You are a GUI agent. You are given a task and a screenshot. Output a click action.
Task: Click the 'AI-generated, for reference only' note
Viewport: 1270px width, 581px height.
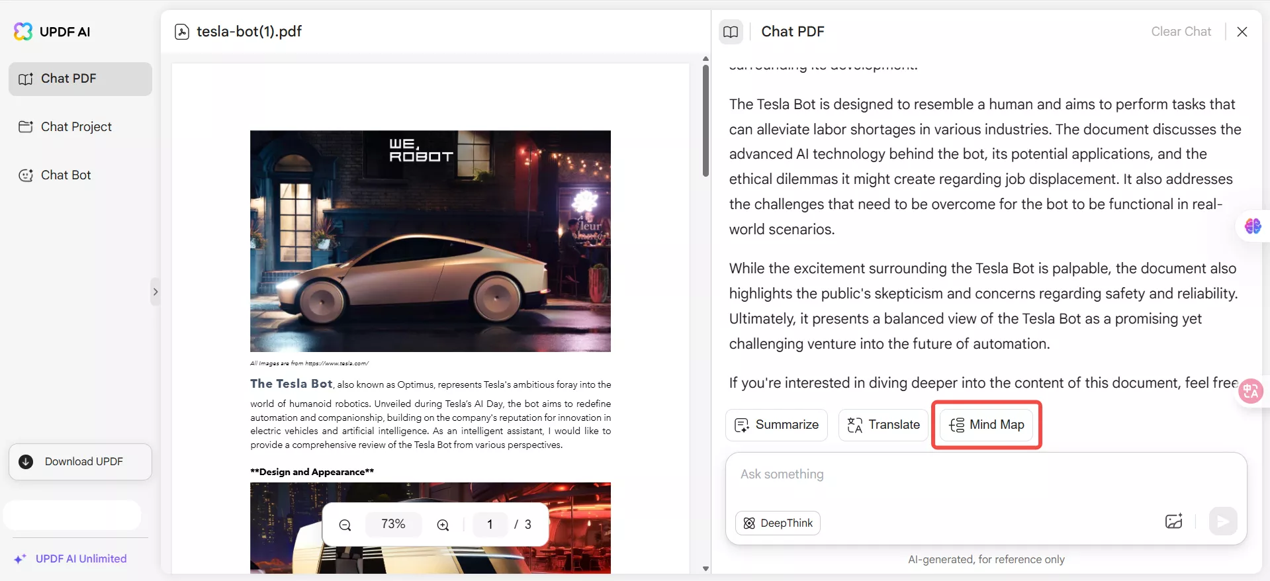click(986, 560)
